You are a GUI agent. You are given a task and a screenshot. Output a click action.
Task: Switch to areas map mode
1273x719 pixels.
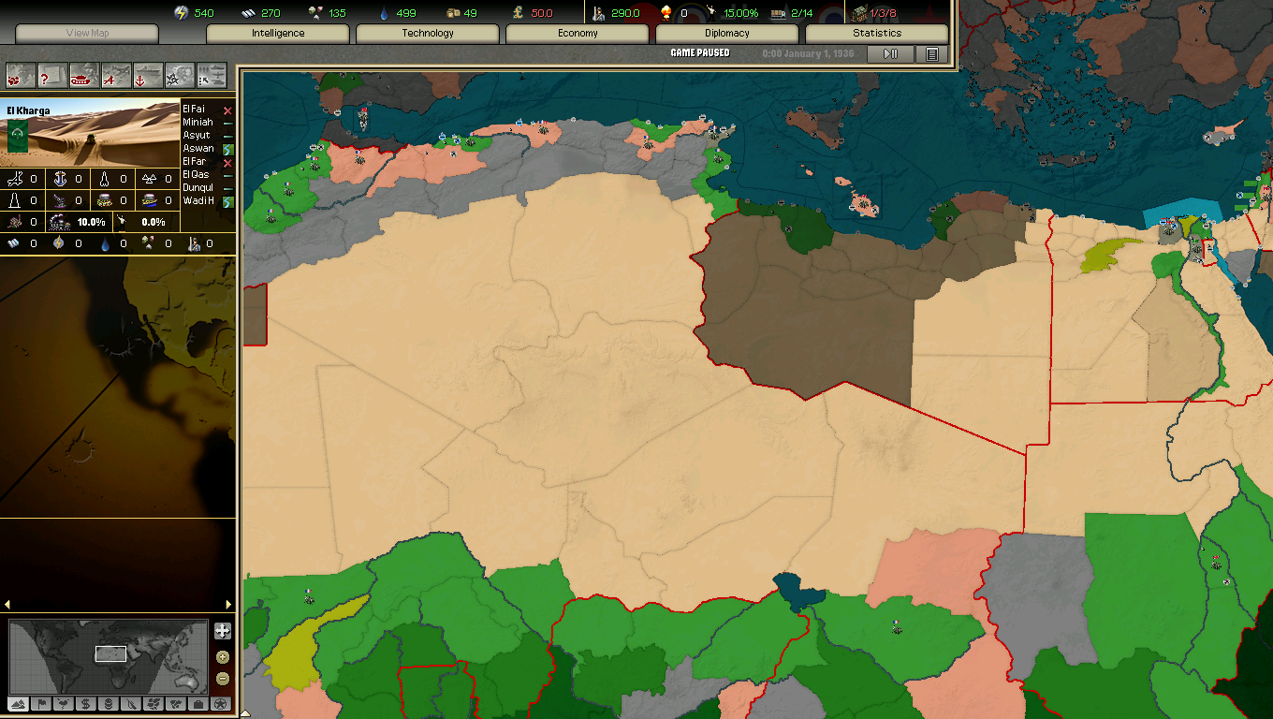[x=175, y=704]
